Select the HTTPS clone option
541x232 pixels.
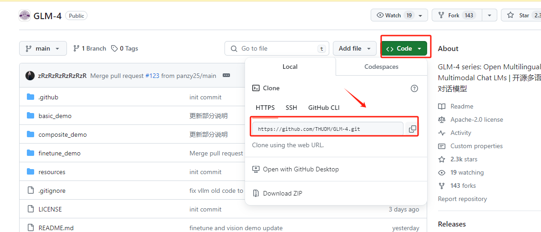pos(265,108)
